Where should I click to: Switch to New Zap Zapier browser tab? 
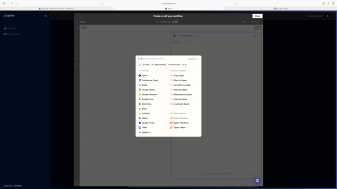tap(281, 9)
